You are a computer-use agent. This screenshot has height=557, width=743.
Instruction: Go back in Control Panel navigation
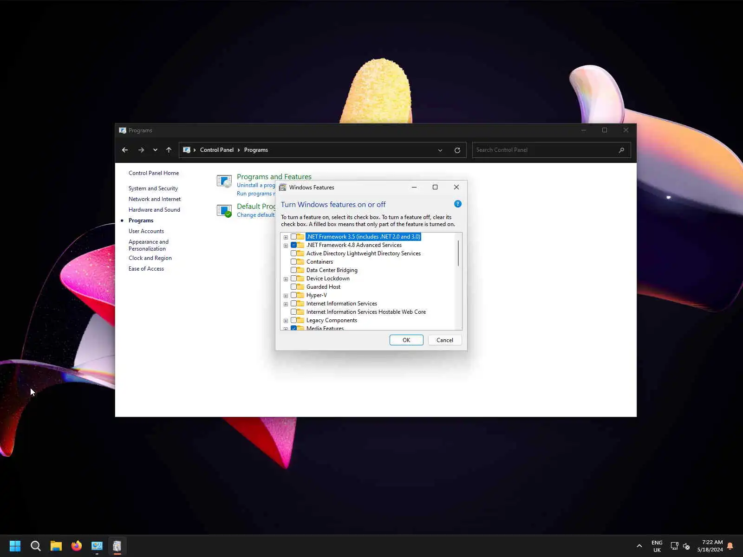pos(125,150)
